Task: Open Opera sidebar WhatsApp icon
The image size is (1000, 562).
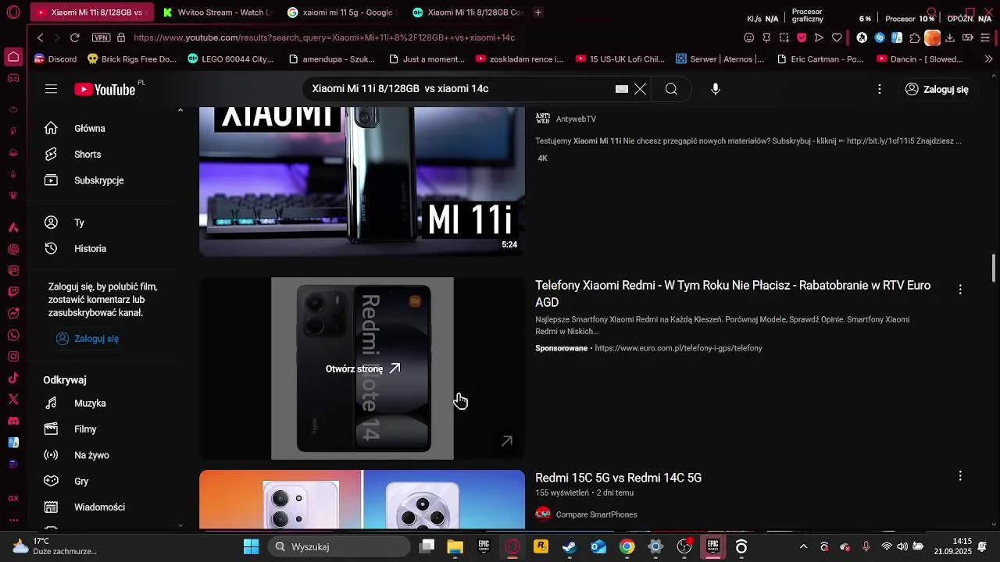Action: click(13, 336)
